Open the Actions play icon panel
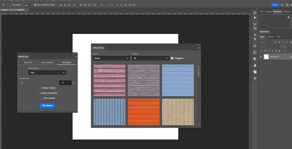 (255, 18)
